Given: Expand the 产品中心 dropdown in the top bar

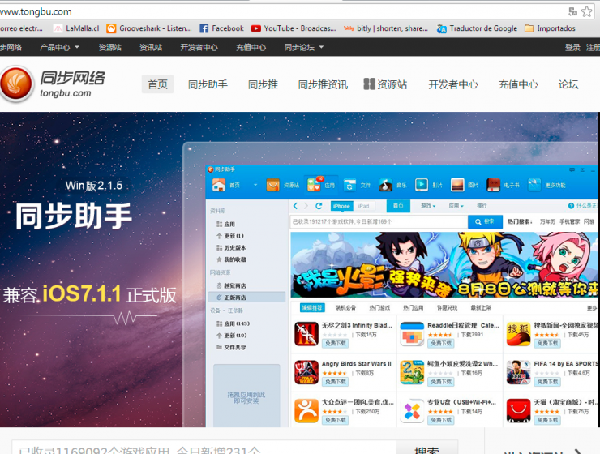Looking at the screenshot, I should pyautogui.click(x=59, y=47).
